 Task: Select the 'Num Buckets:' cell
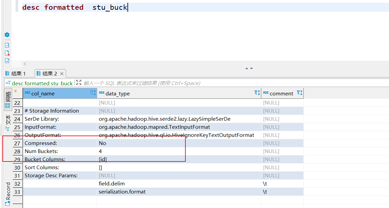(x=60, y=151)
